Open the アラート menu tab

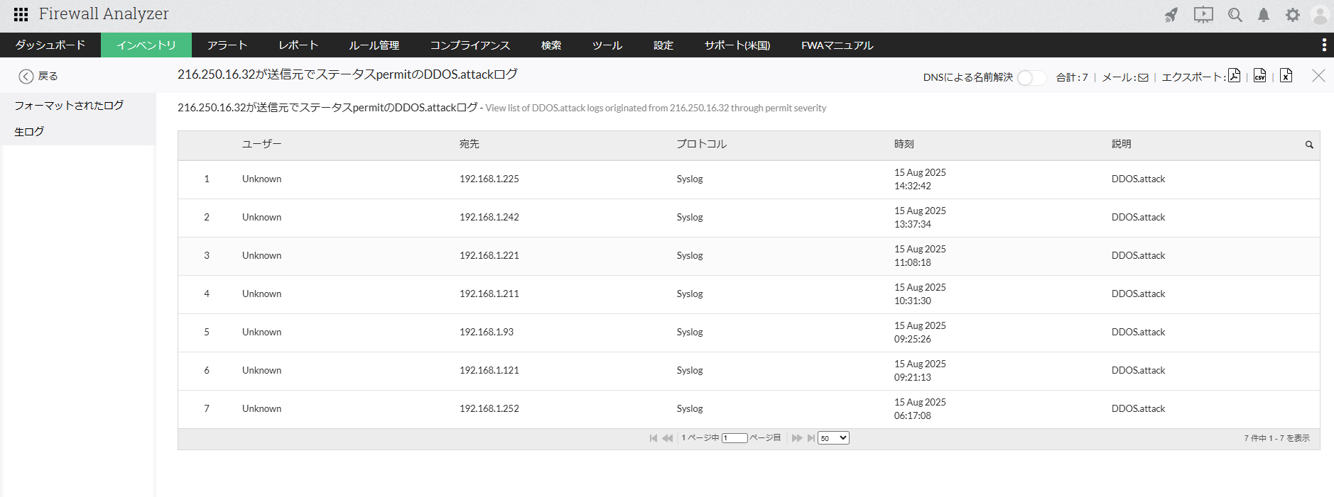[227, 45]
